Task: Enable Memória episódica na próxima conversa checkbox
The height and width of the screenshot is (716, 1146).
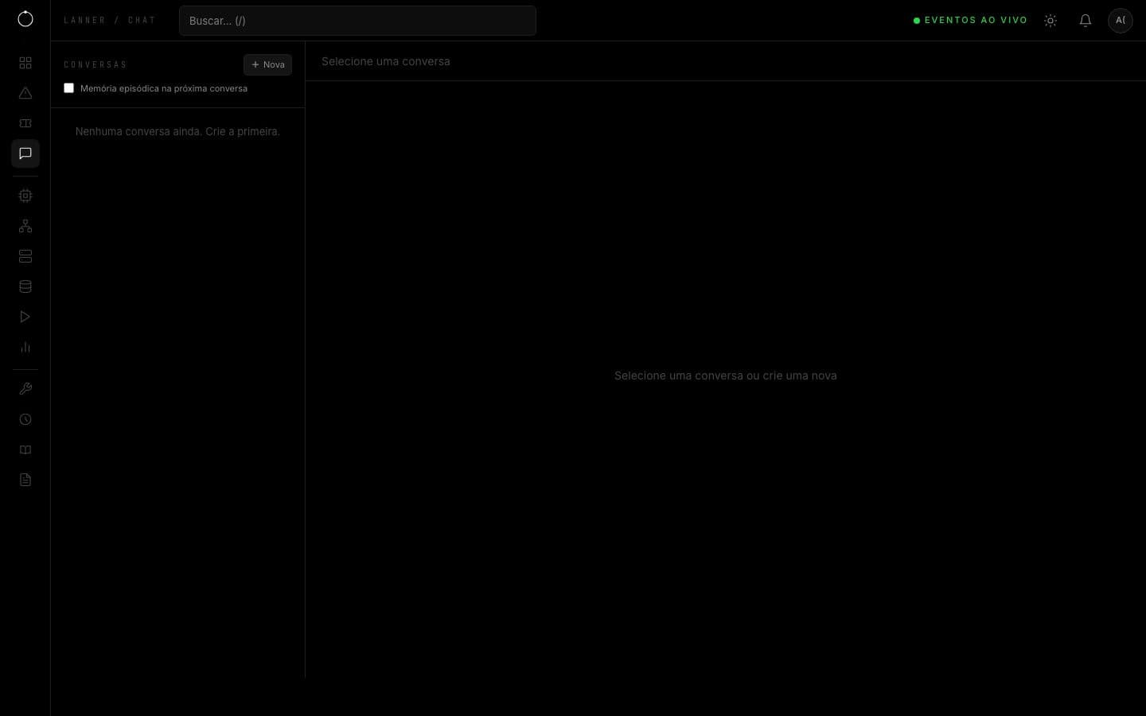Action: [x=69, y=88]
